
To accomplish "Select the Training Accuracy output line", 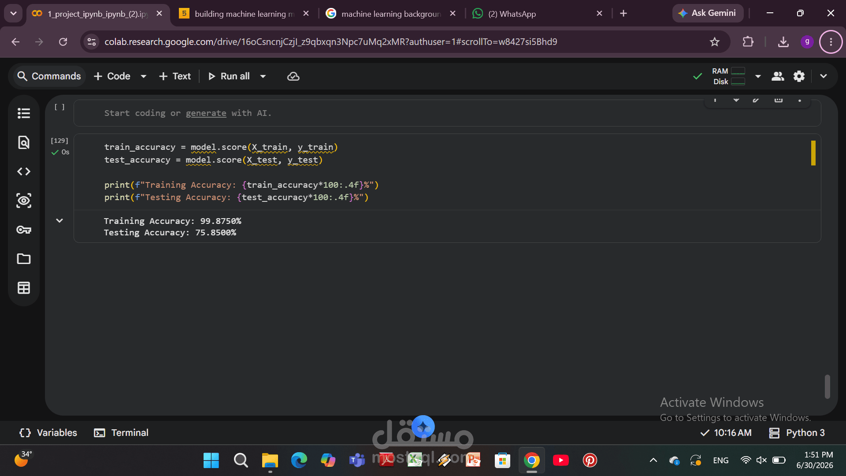I will pos(172,221).
